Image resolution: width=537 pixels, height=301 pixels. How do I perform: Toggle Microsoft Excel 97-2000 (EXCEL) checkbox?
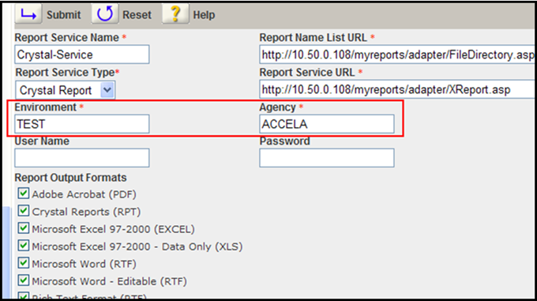[x=23, y=228]
